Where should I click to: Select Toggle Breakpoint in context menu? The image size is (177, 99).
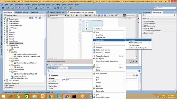click(x=109, y=56)
